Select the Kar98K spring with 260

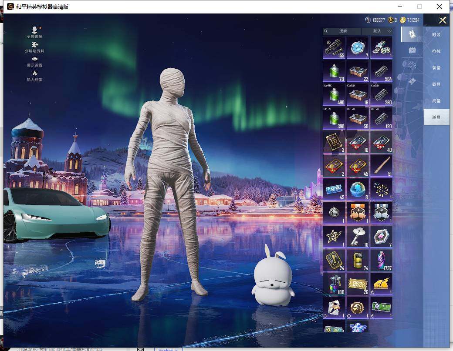click(382, 94)
